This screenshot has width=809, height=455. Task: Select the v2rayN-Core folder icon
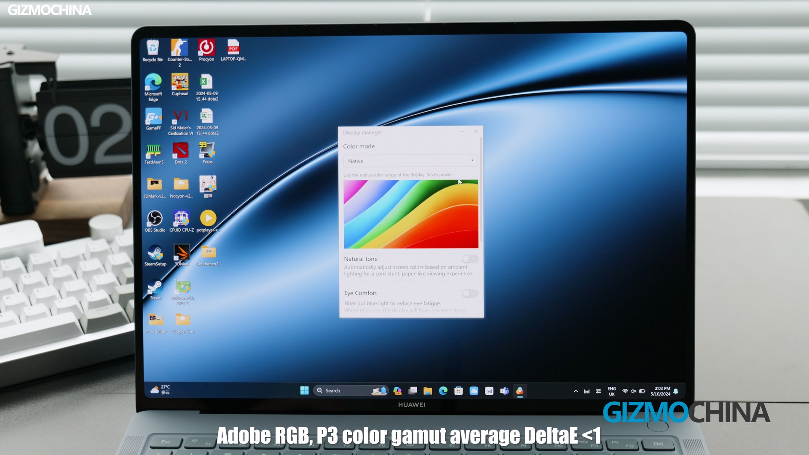pos(183,324)
